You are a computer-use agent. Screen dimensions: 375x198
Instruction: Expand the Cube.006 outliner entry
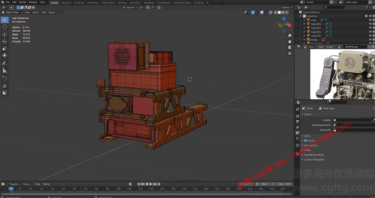(304, 36)
